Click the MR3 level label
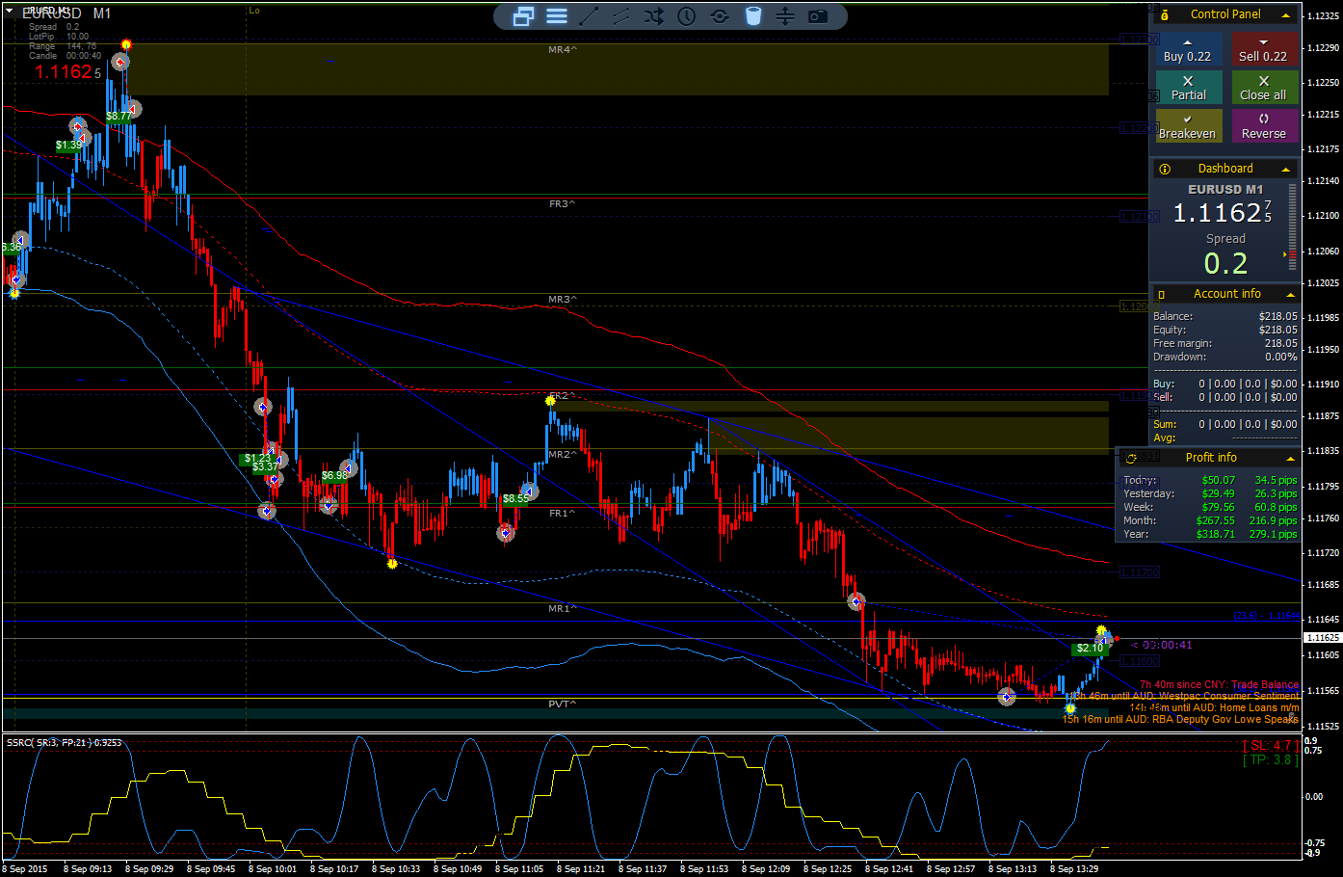The width and height of the screenshot is (1343, 877). coord(562,300)
